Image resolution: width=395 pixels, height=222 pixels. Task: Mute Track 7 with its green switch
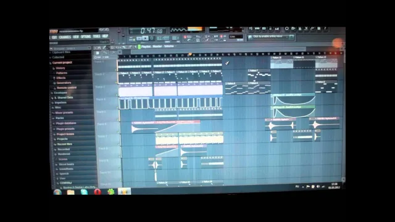118,144
